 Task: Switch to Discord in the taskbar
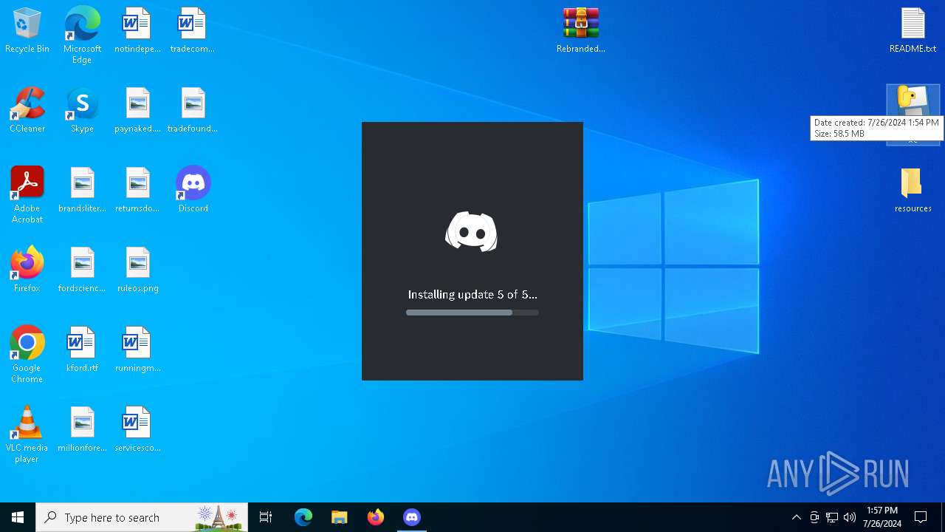(412, 517)
